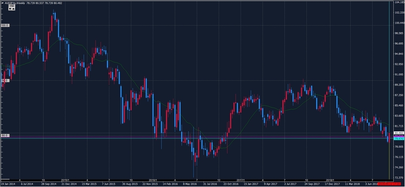Click the 94.840 price axis label
This screenshot has height=187, width=405.
tap(399, 54)
